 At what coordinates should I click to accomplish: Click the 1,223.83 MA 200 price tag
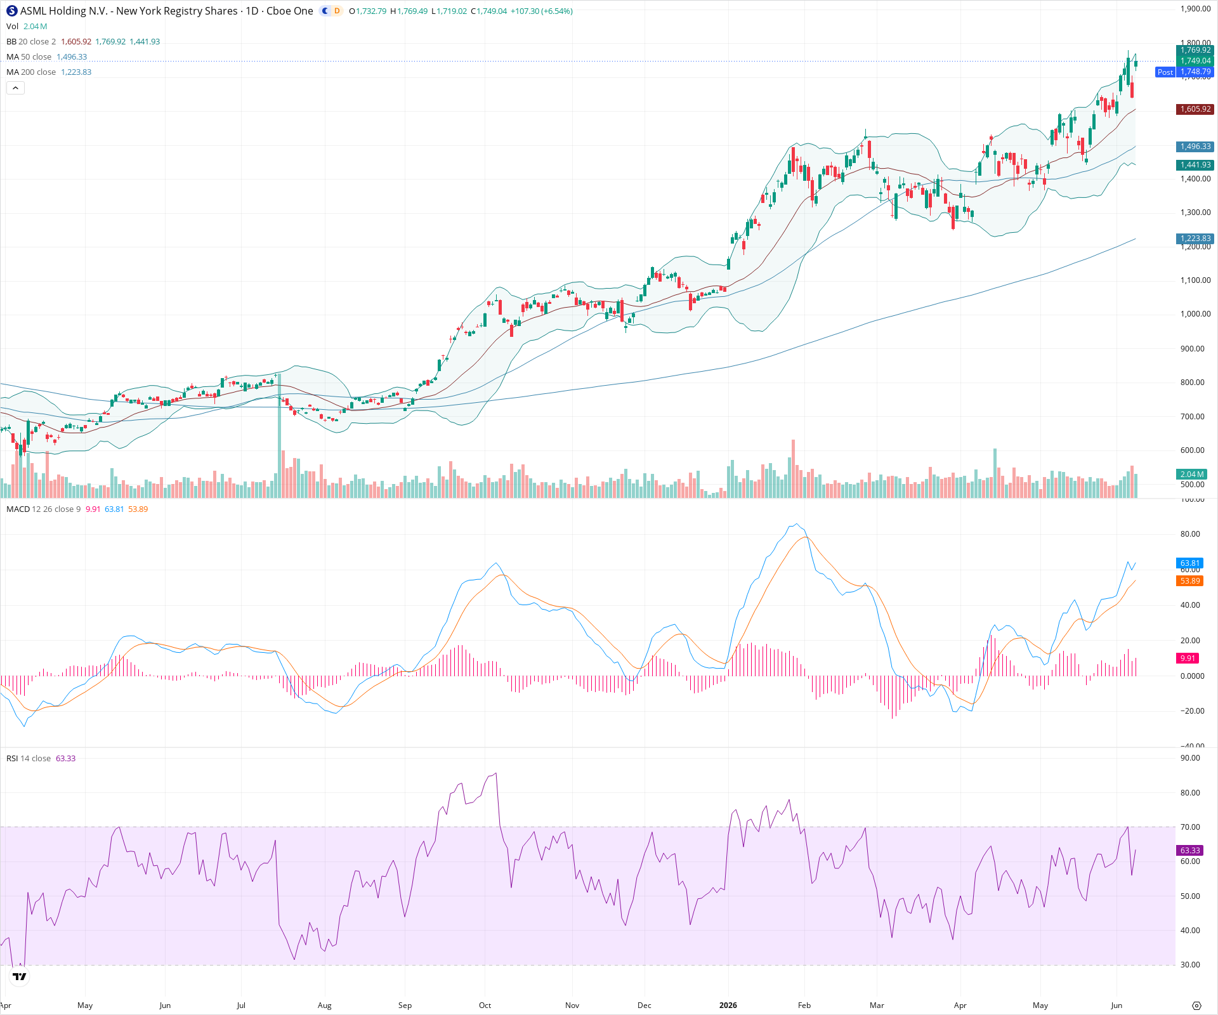(x=1195, y=239)
